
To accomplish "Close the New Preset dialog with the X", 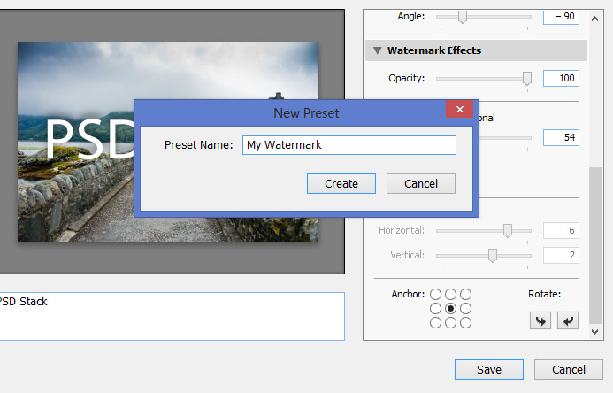I will [x=458, y=112].
